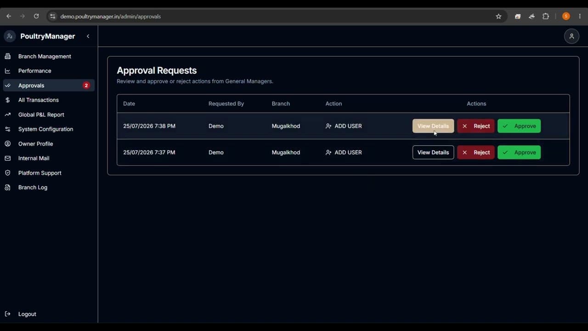588x331 pixels.
Task: Click Mugalkhod in the 7:37 PM row
Action: 286,152
